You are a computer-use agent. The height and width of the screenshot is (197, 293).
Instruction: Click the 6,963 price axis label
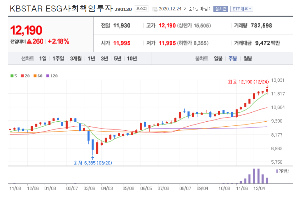click(x=277, y=149)
